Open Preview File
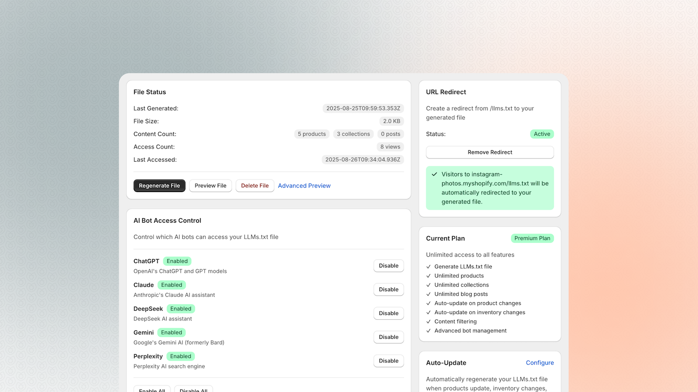The image size is (698, 392). tap(210, 186)
